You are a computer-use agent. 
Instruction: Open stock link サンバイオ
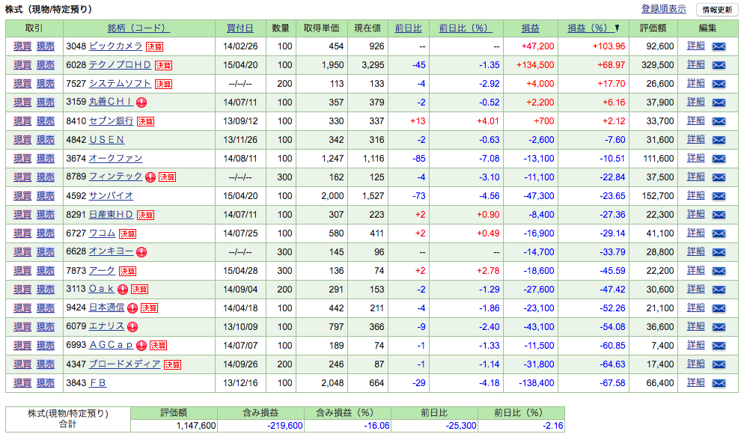(111, 196)
